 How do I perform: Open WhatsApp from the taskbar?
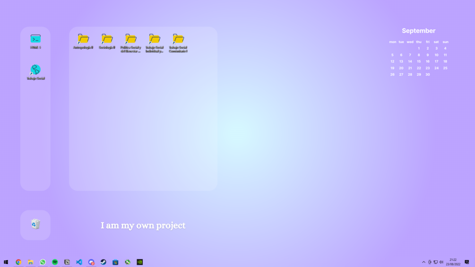point(43,262)
